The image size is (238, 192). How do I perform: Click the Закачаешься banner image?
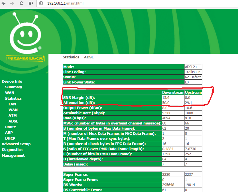point(25,58)
